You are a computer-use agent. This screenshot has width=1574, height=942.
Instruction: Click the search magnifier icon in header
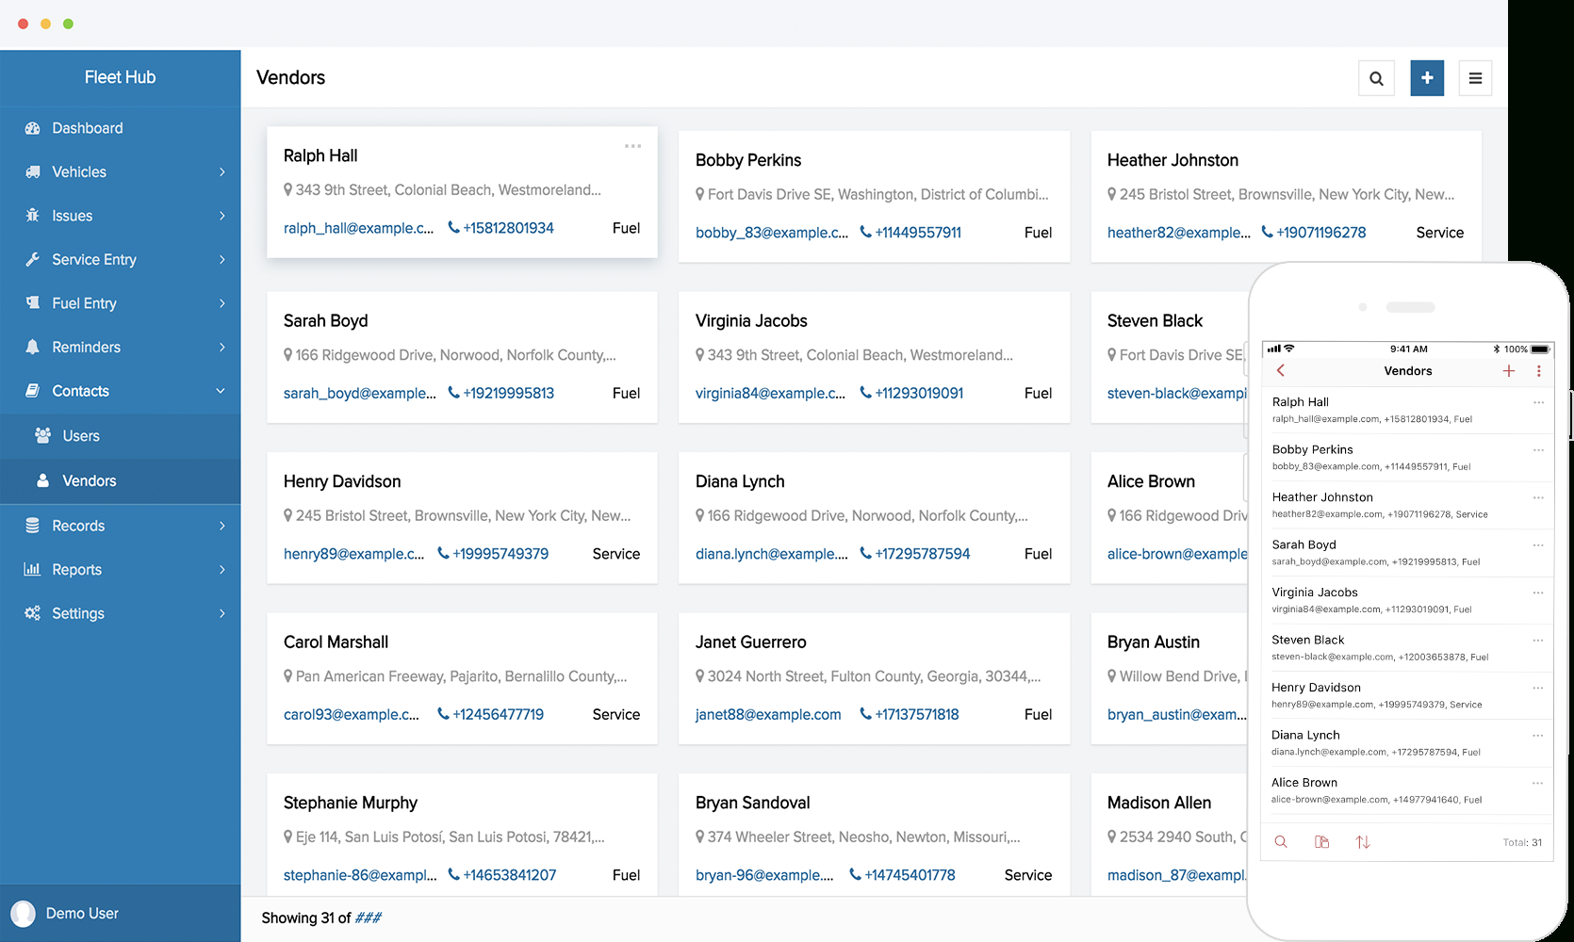point(1376,78)
